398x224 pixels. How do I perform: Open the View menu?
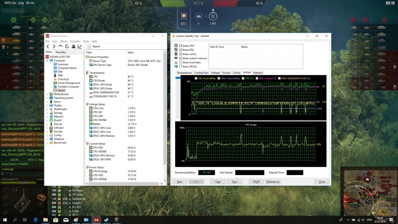pos(55,41)
